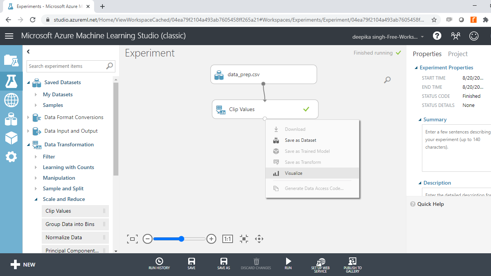Bookmark page with the star icon
This screenshot has width=491, height=276.
coord(434,20)
